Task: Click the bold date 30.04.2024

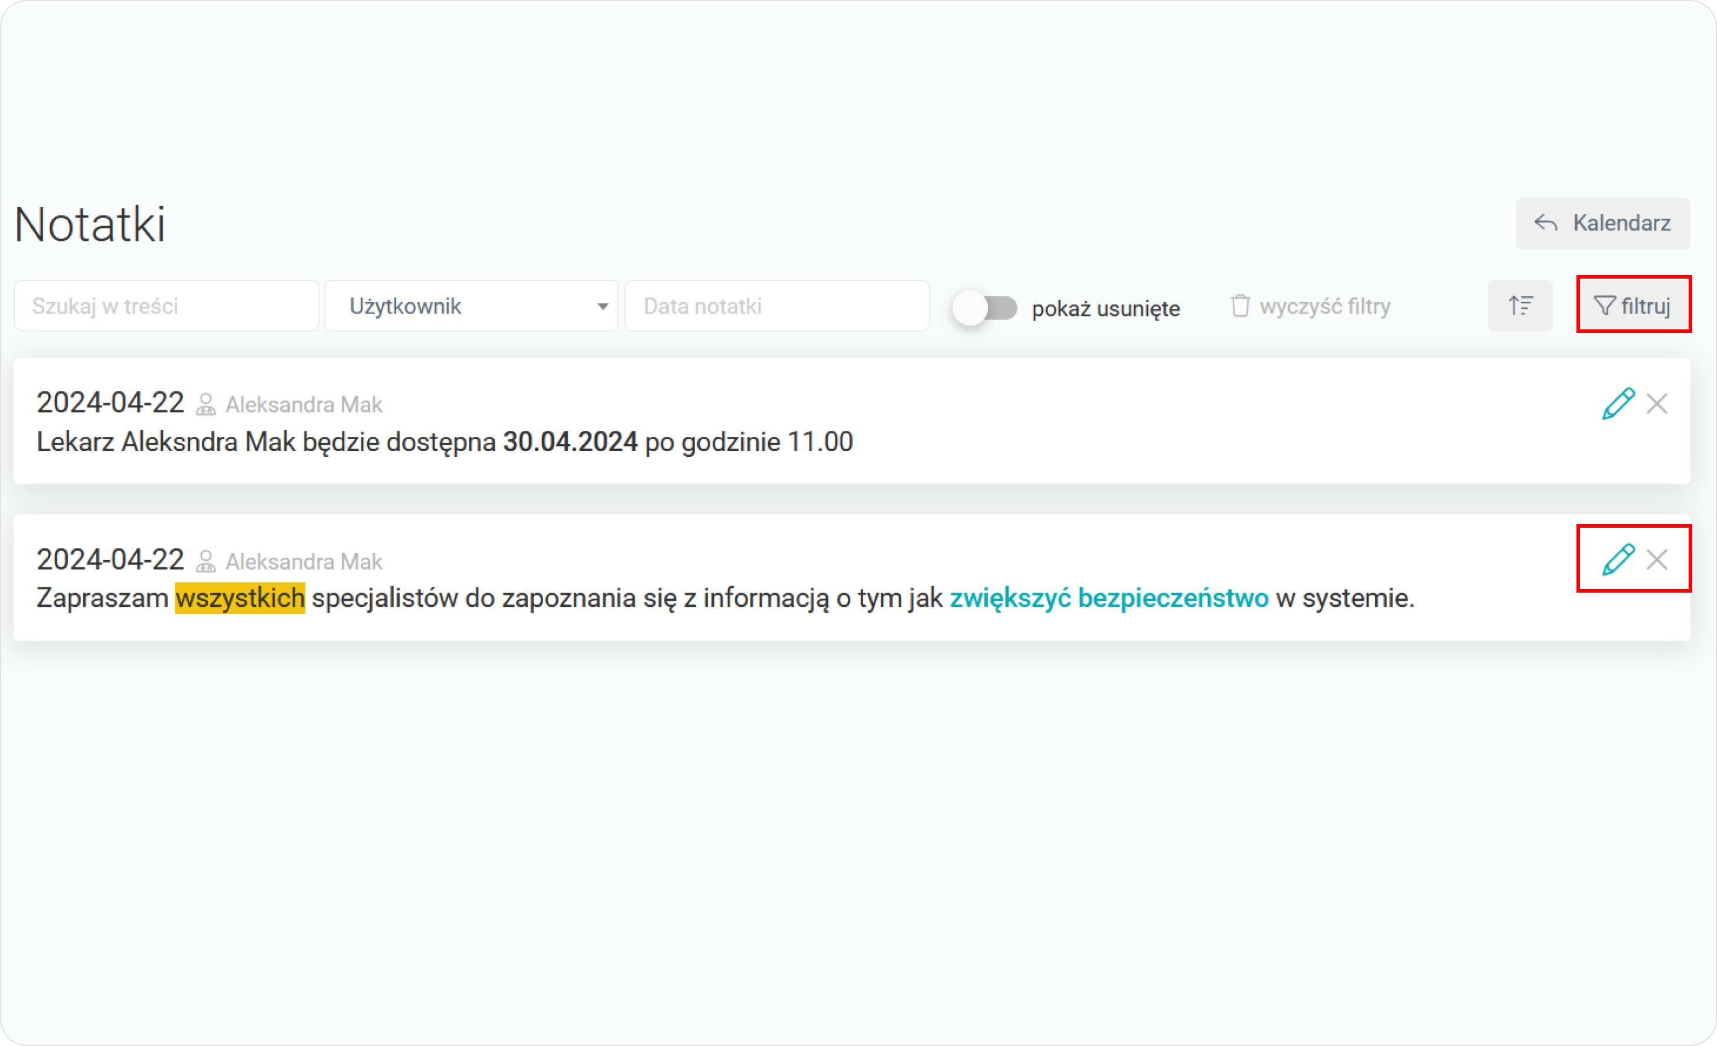Action: tap(570, 442)
